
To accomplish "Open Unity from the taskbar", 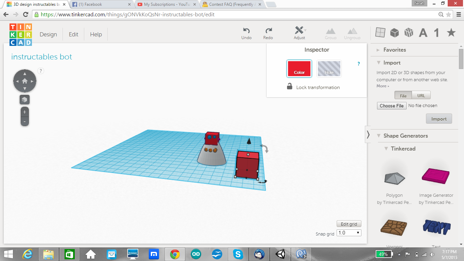I will pos(280,254).
